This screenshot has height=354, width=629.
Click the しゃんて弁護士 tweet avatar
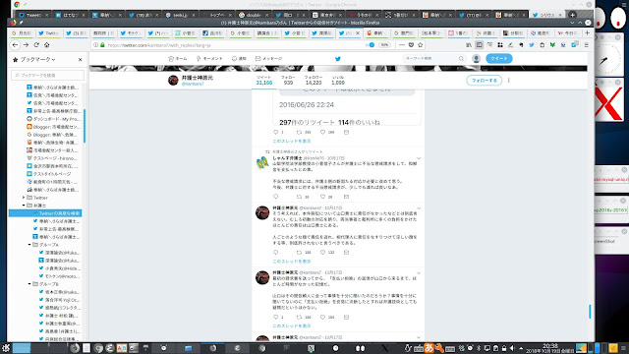262,163
